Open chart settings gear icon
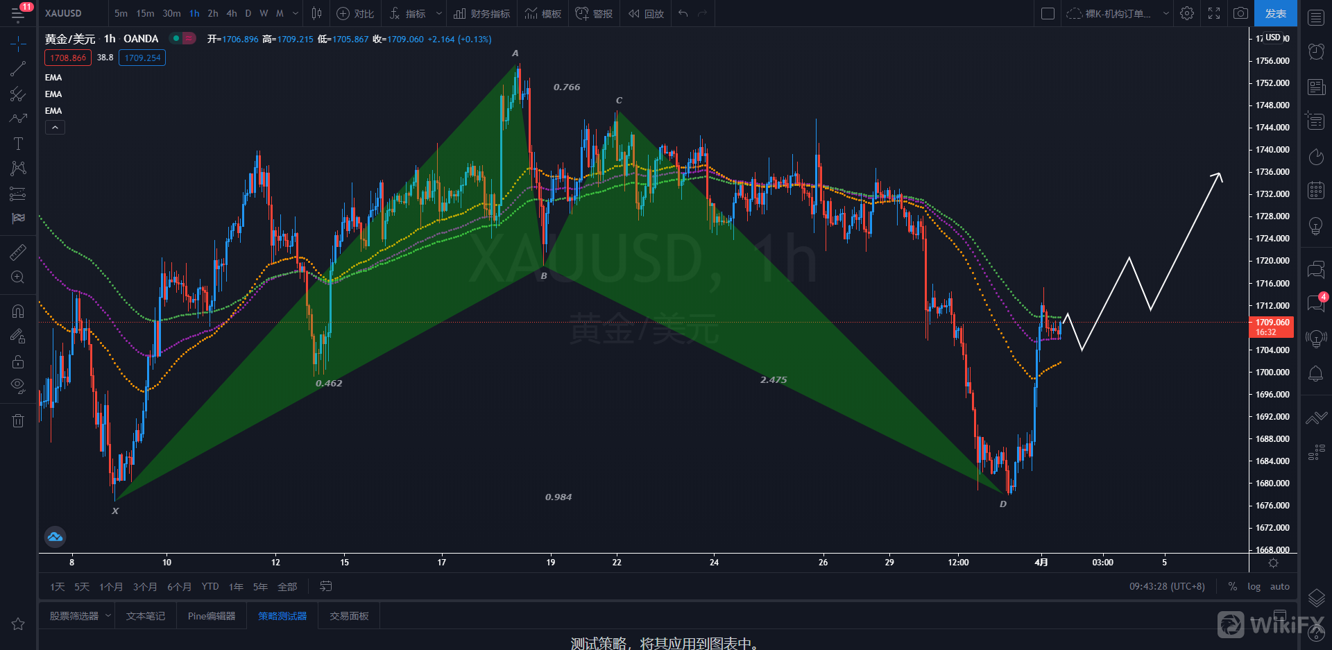The image size is (1332, 650). tap(1187, 13)
